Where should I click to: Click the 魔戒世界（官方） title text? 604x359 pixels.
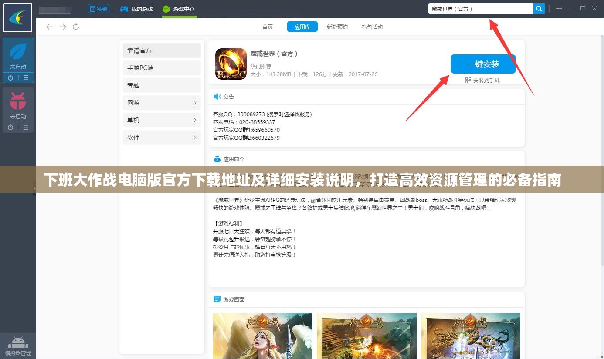click(275, 54)
